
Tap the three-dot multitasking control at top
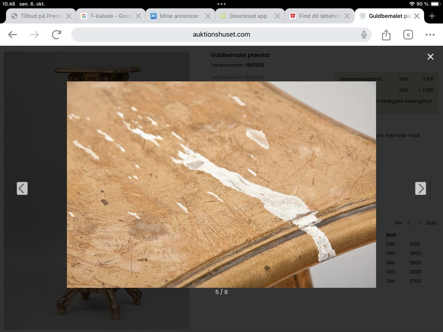221,4
